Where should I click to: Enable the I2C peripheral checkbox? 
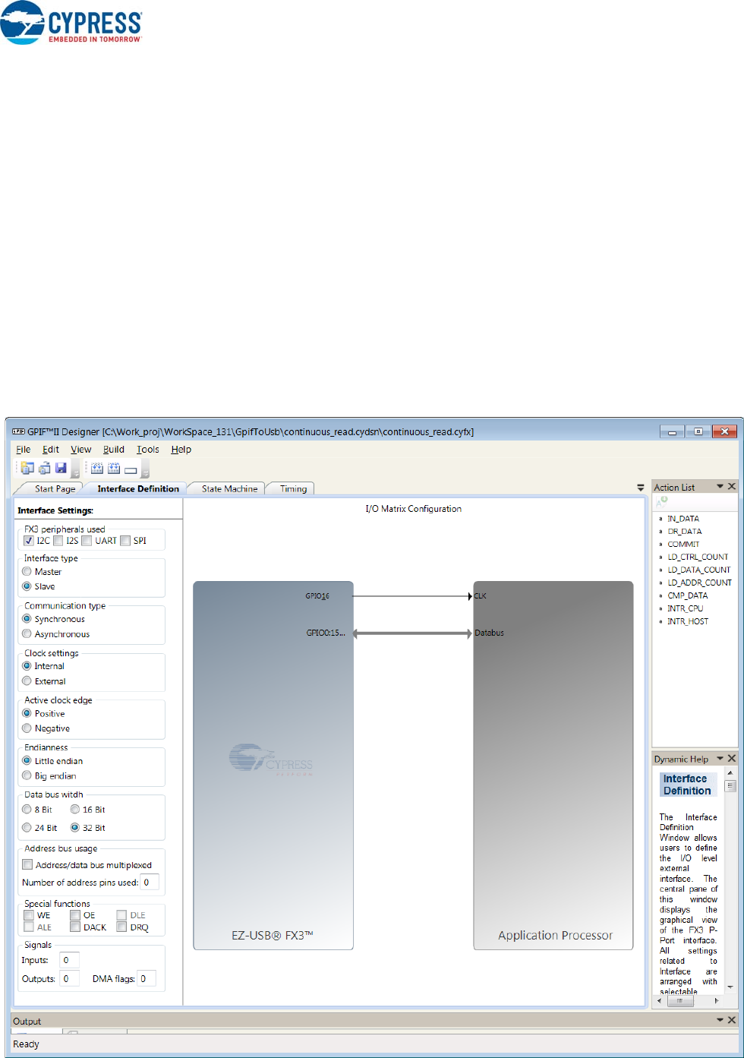29,541
